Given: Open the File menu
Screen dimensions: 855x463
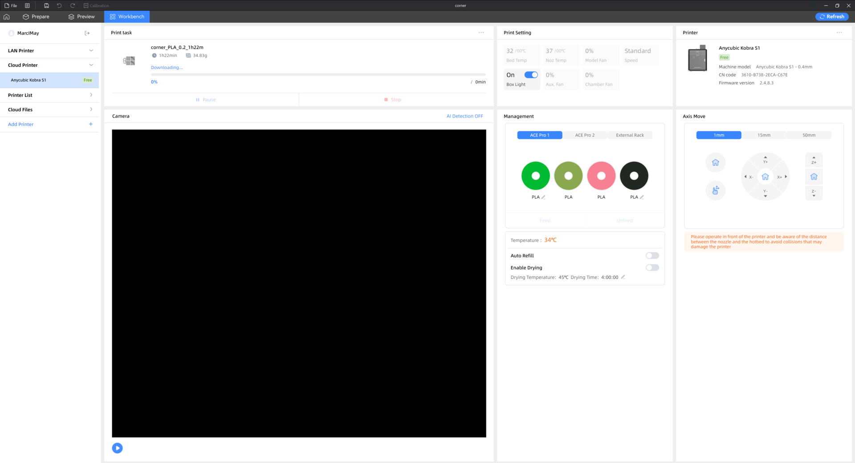Looking at the screenshot, I should point(11,6).
